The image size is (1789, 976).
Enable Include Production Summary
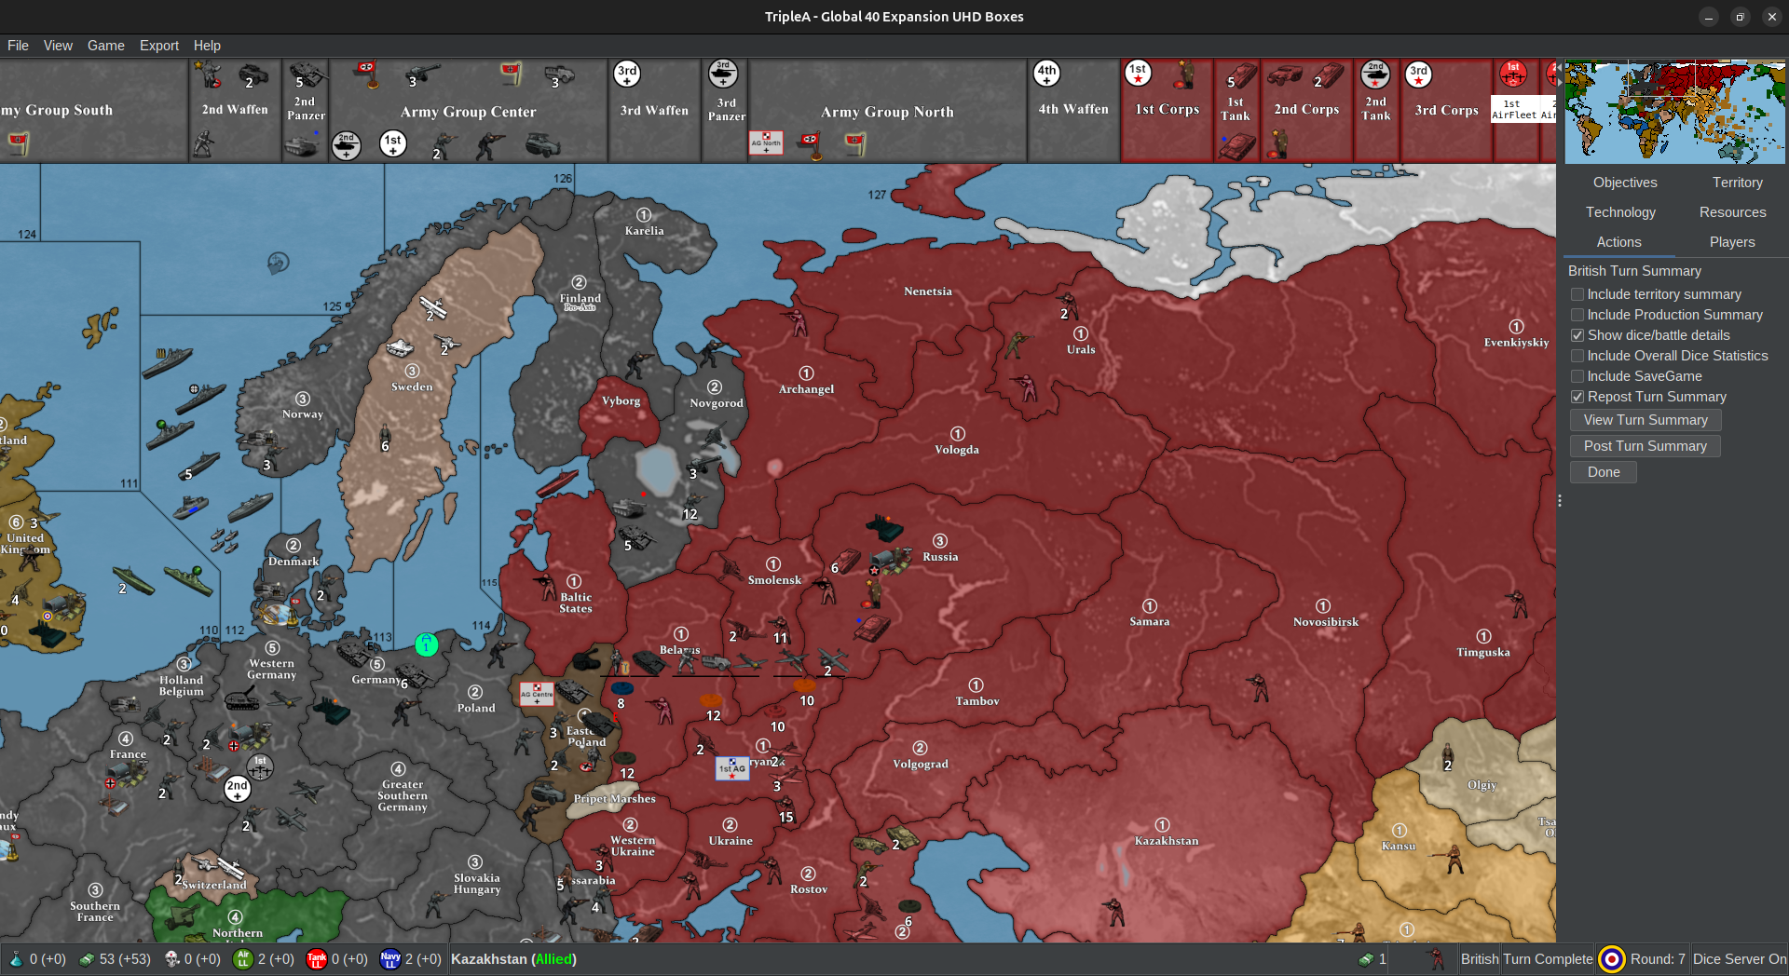(1577, 315)
